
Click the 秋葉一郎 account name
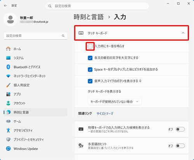point(26,18)
